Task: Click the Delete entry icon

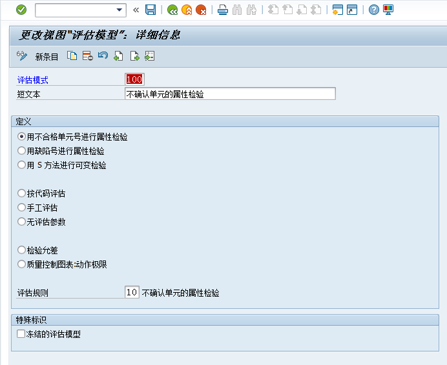Action: 87,56
